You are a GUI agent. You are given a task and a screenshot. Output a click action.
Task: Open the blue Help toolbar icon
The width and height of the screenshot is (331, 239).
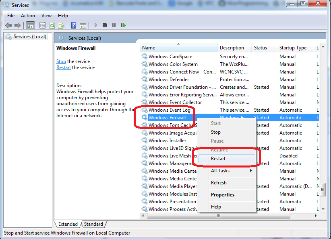pyautogui.click(x=73, y=25)
